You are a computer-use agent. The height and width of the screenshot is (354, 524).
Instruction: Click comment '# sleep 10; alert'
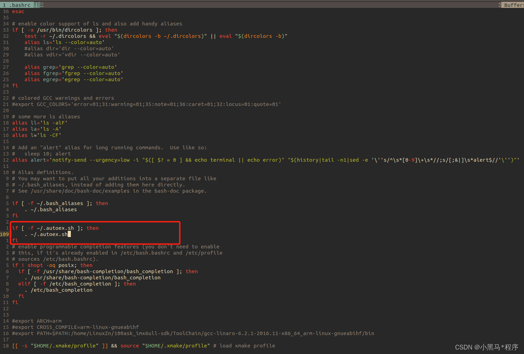click(x=41, y=154)
